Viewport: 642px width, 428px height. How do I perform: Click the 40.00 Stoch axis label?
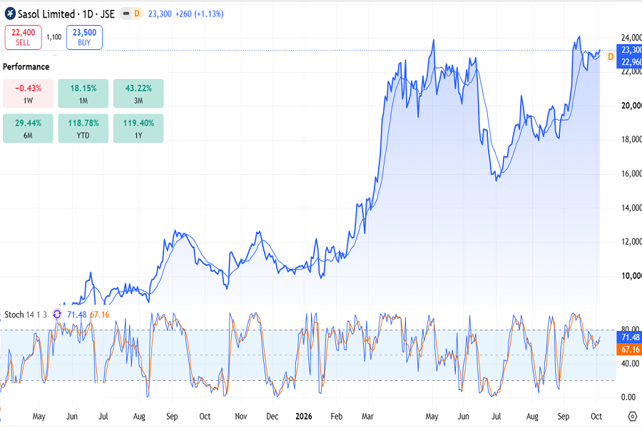630,363
